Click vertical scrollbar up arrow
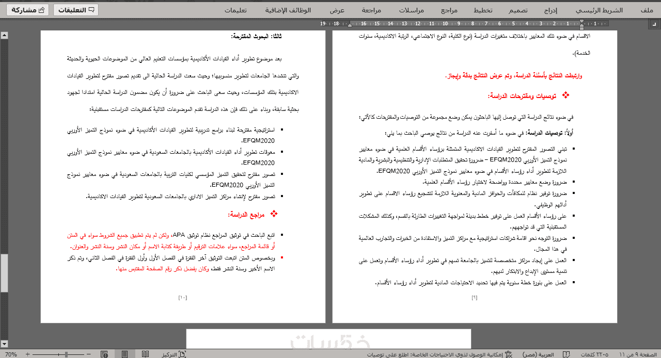This screenshot has height=358, width=661. (x=4, y=35)
